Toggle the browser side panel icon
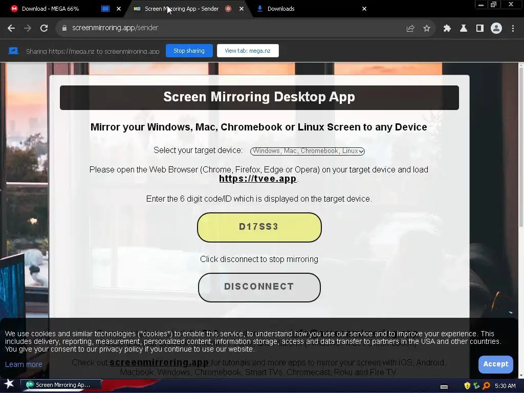The width and height of the screenshot is (524, 393). tap(480, 29)
